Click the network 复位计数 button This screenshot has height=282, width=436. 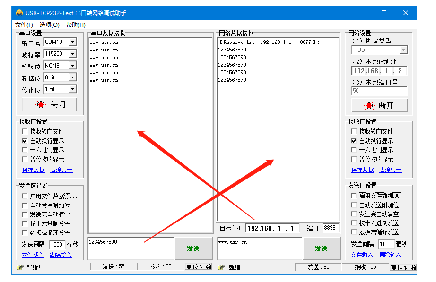tap(403, 267)
